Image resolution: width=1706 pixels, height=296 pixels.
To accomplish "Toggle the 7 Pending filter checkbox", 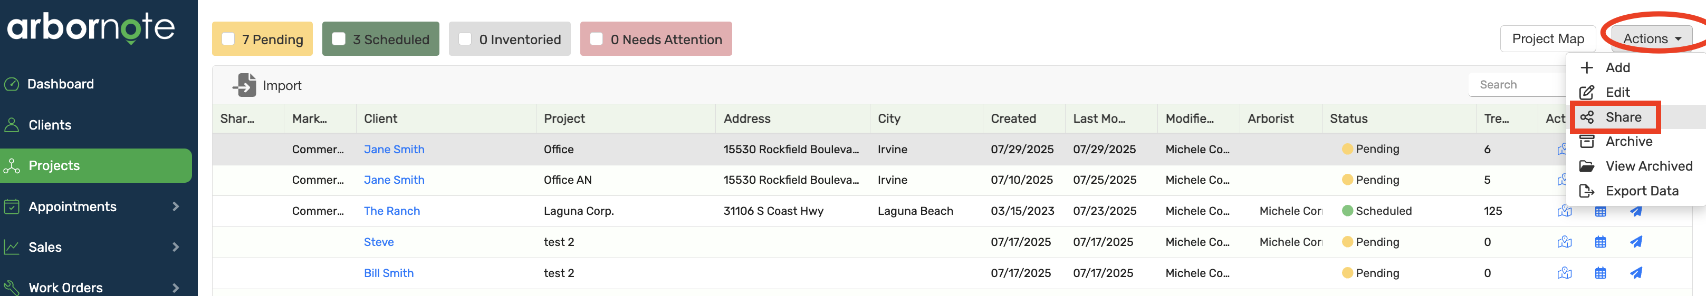I will coord(228,39).
